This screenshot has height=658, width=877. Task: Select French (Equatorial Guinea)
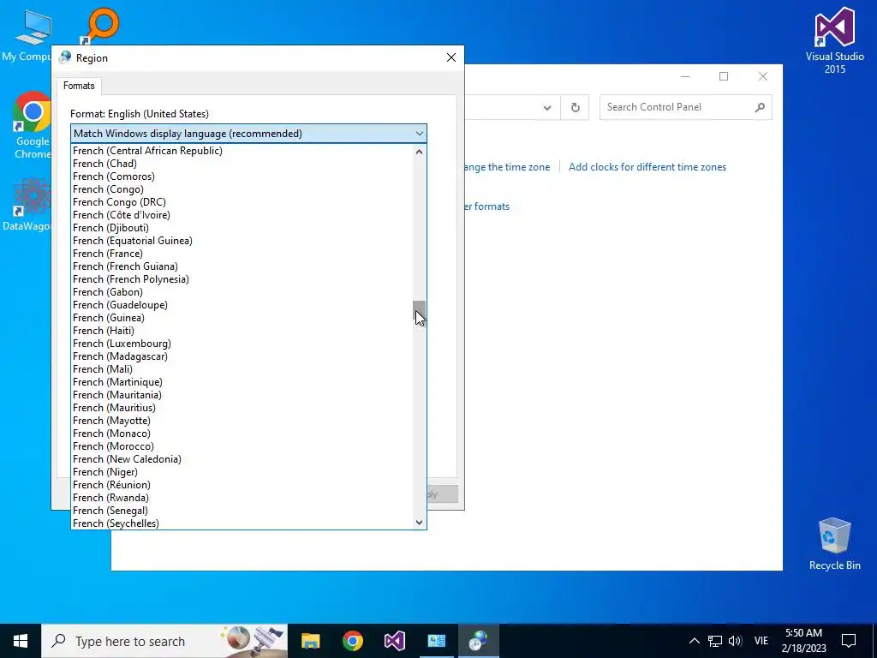click(x=242, y=241)
